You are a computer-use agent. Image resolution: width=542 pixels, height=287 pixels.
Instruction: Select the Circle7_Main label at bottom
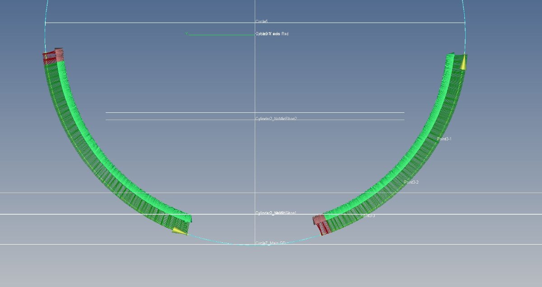pyautogui.click(x=270, y=243)
